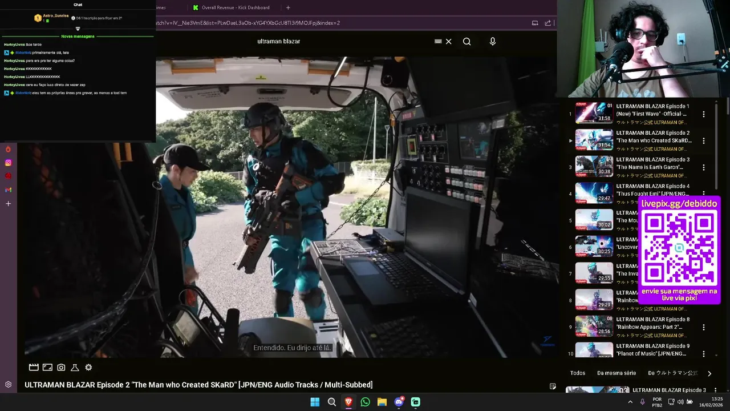Click the transcript note icon beside title
730x411 pixels.
point(553,386)
